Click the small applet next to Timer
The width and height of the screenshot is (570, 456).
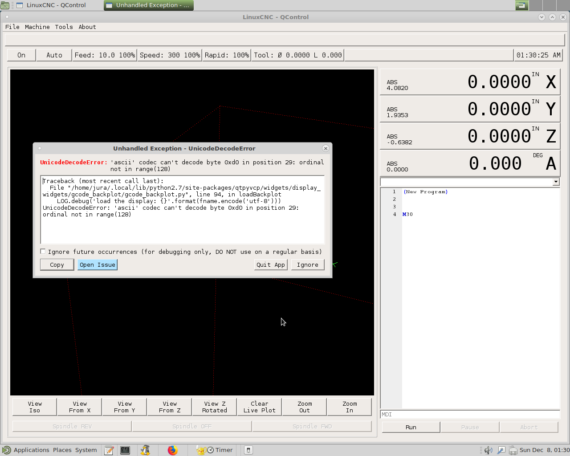point(248,450)
